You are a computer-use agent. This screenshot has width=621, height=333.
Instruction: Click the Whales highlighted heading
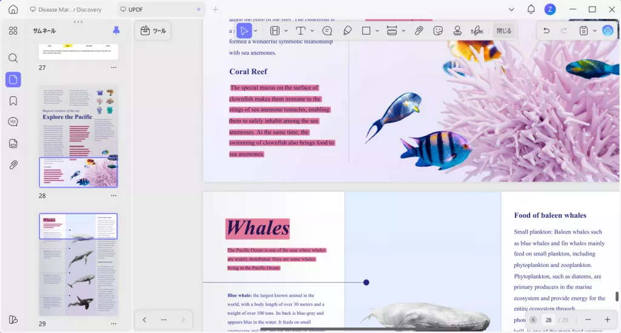pos(258,229)
